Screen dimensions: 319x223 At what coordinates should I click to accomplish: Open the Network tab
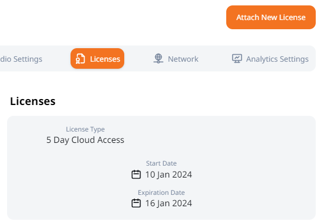(176, 59)
